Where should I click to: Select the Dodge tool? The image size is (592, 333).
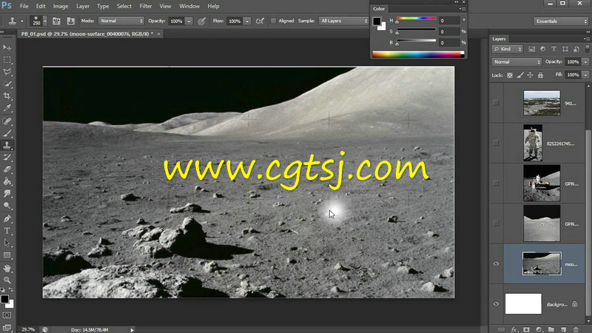tap(7, 206)
